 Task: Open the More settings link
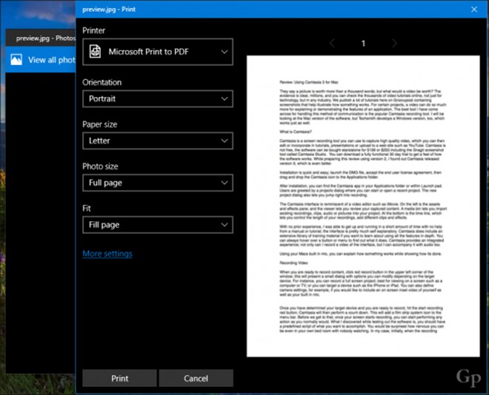(x=107, y=254)
